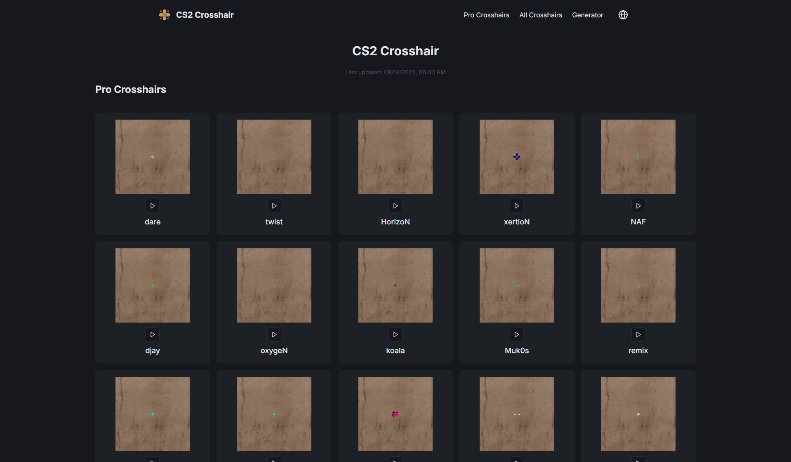
Task: Open xertioN's dark blue crosshair thumbnail
Action: click(517, 157)
